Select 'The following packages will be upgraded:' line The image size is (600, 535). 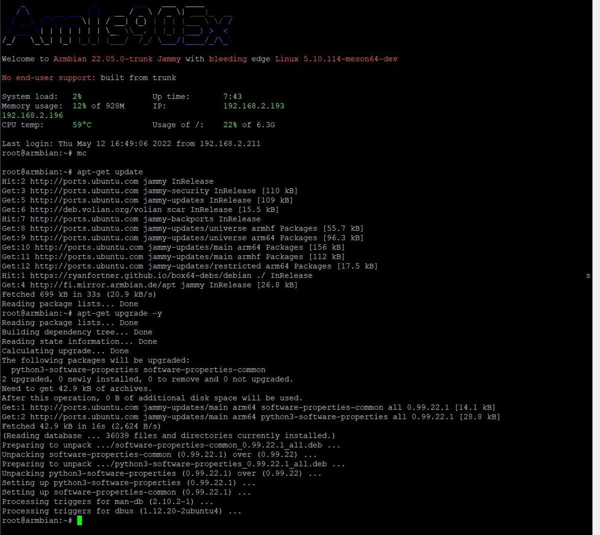pyautogui.click(x=95, y=361)
